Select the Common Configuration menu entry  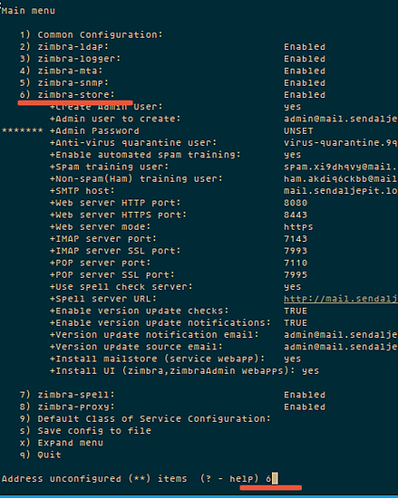point(92,34)
